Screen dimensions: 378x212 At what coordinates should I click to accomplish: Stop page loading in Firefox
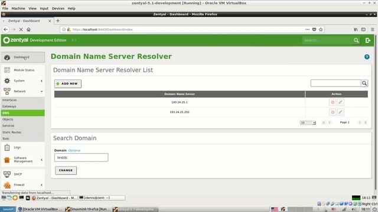pyautogui.click(x=21, y=29)
